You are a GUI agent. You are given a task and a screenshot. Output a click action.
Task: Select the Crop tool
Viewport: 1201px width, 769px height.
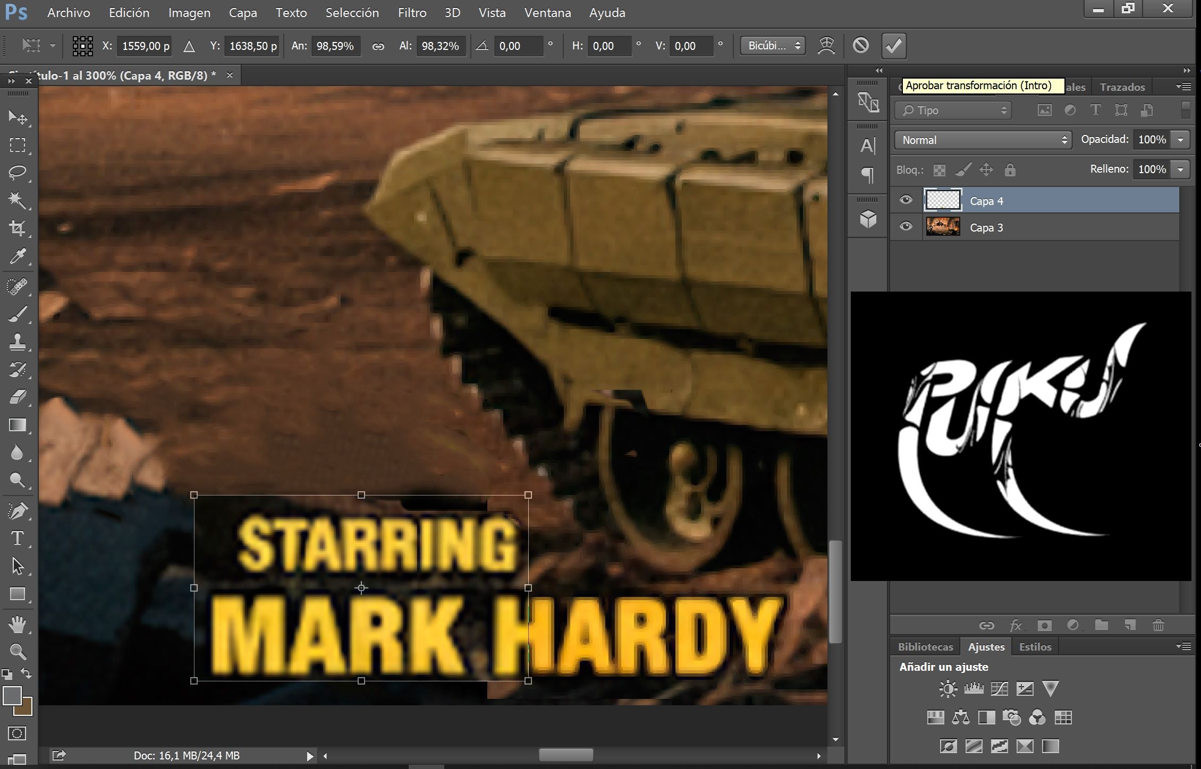click(x=18, y=228)
